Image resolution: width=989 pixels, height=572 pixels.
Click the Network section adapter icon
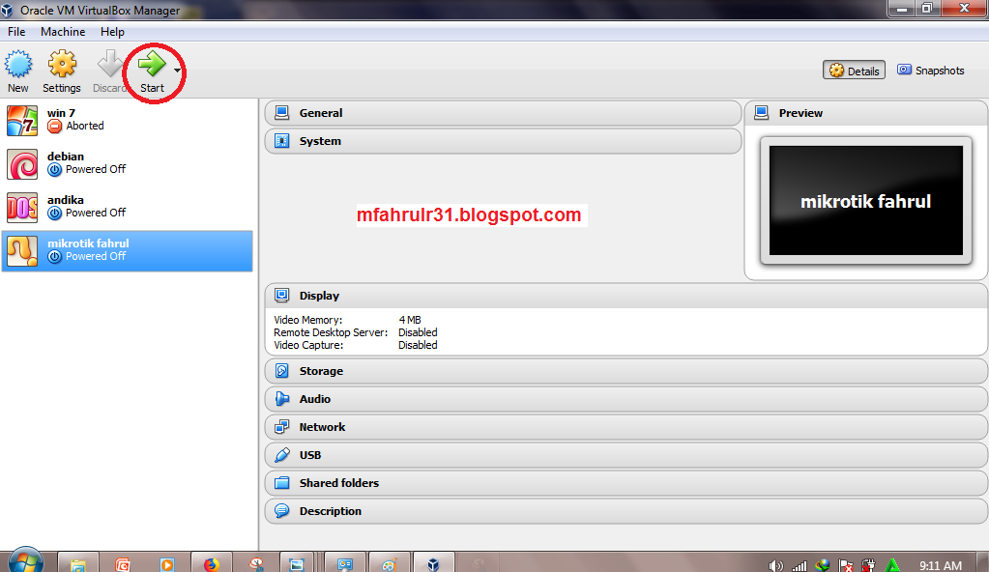tap(282, 427)
